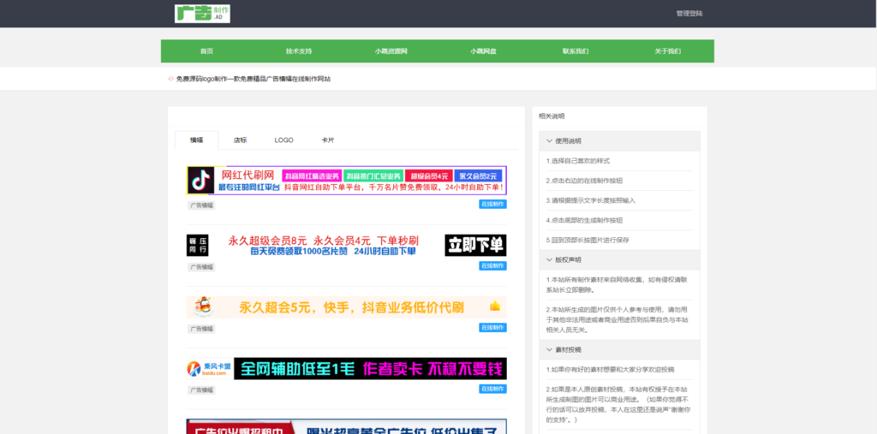Open 小萌资源网 navigation item
Viewport: 877px width, 434px height.
pyautogui.click(x=391, y=51)
